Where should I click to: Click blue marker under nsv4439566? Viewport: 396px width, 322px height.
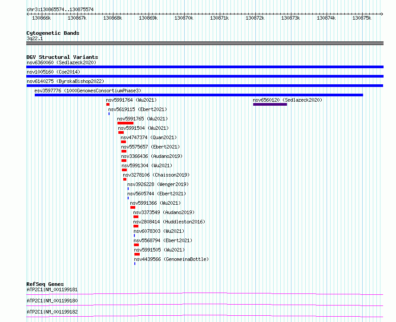(x=135, y=264)
